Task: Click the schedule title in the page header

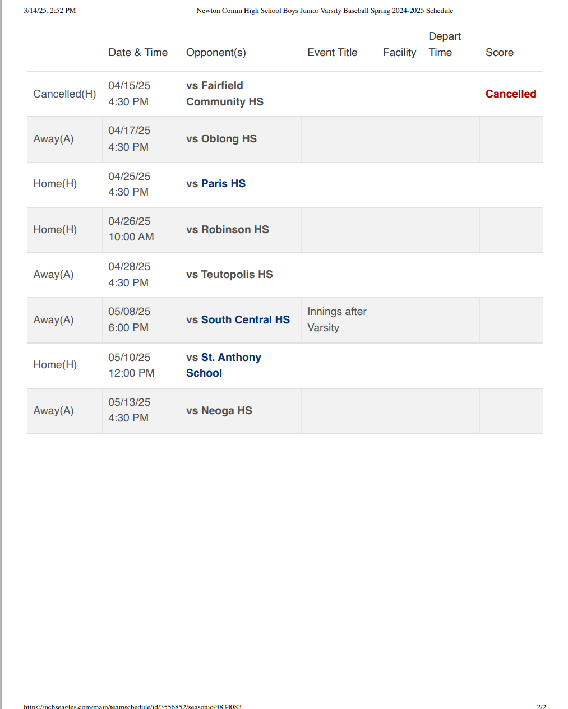Action: pyautogui.click(x=325, y=11)
